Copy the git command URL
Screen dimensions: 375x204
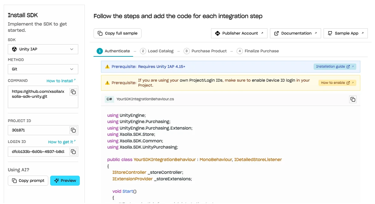[73, 92]
